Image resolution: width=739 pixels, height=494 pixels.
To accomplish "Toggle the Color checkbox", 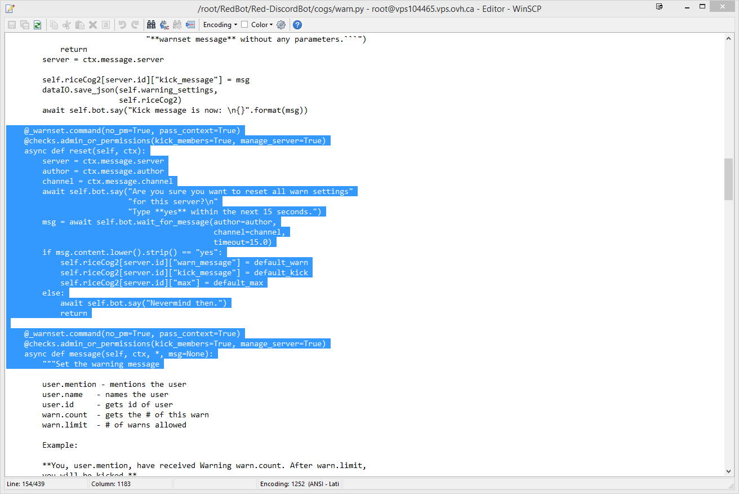I will pyautogui.click(x=244, y=25).
